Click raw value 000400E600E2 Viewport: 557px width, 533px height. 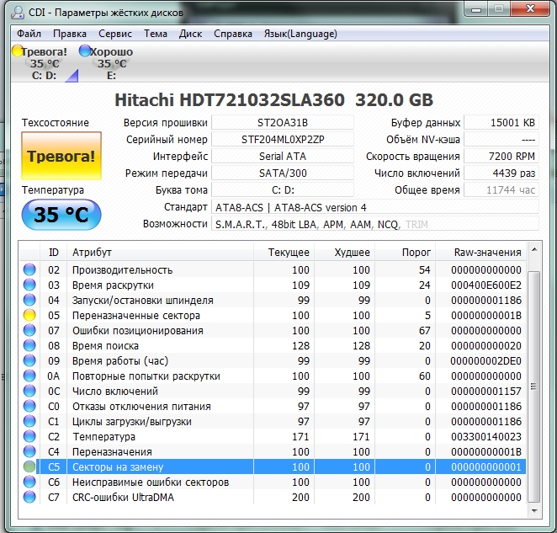coord(486,285)
